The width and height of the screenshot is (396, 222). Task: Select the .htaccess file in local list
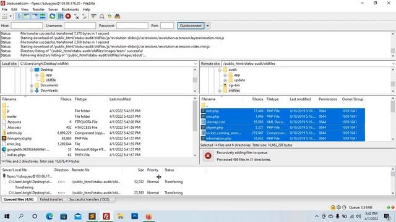click(x=14, y=128)
